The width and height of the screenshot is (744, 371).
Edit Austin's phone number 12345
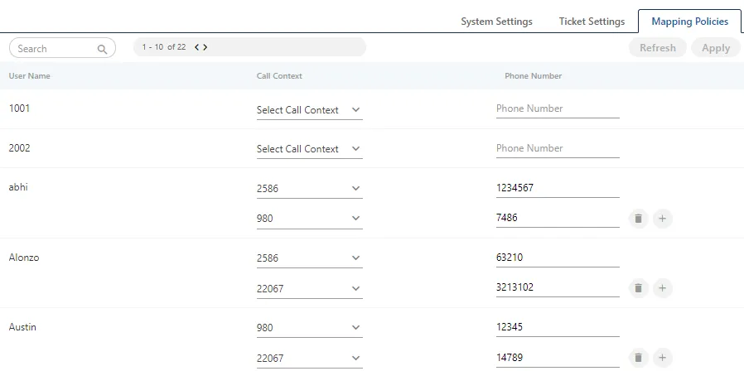[558, 327]
